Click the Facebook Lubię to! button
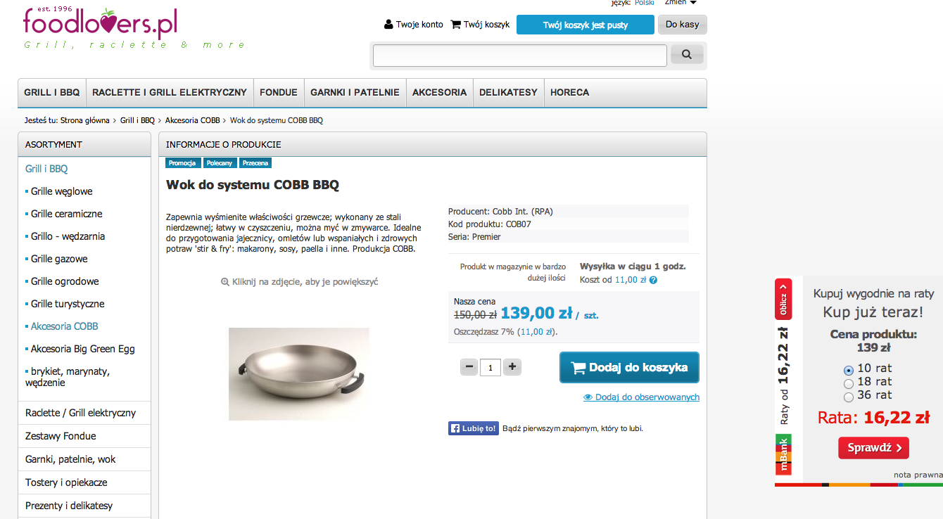The image size is (943, 519). coord(474,428)
